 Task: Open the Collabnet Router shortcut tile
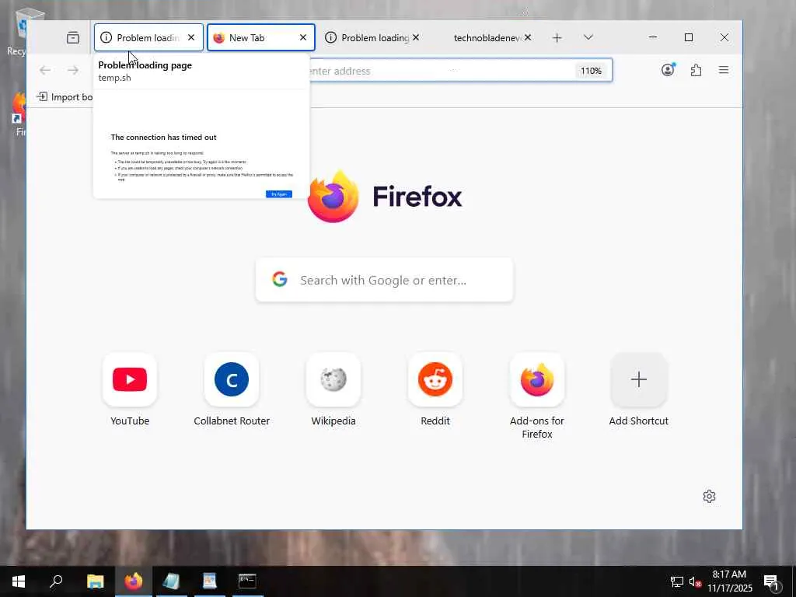(232, 379)
